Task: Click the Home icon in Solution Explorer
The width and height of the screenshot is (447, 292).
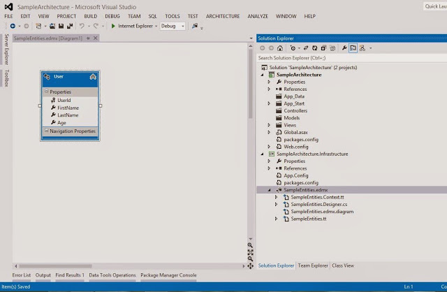Action: click(280, 48)
